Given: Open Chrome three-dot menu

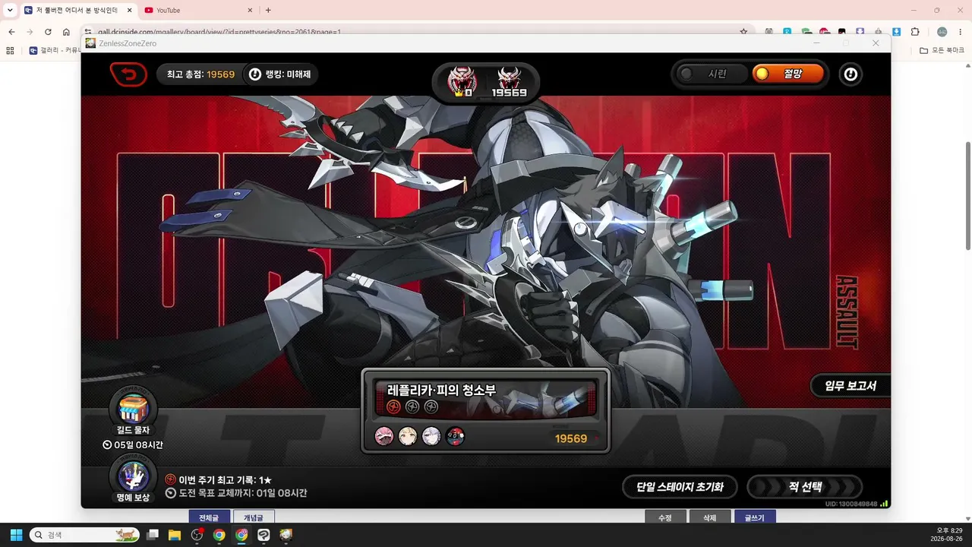Looking at the screenshot, I should (x=961, y=32).
